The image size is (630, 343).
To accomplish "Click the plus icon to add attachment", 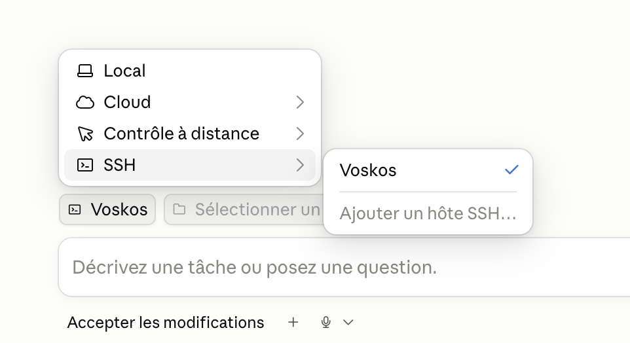I will 293,322.
